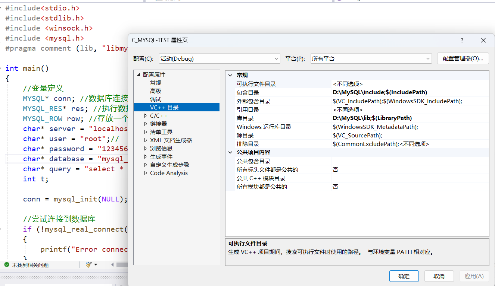Select the 生成事件 tree item label

pos(161,156)
